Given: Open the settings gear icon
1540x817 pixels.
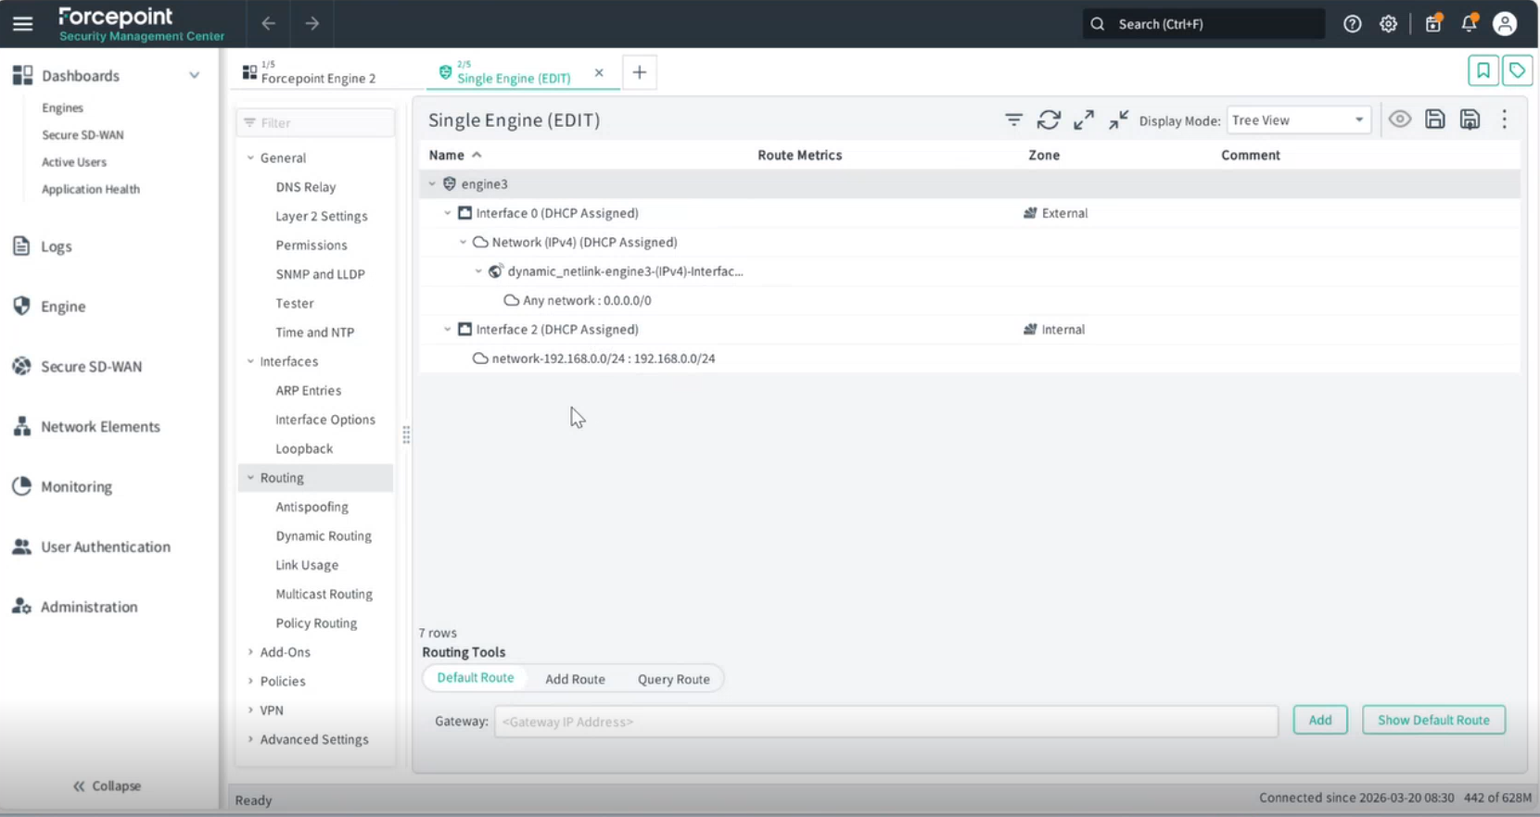Looking at the screenshot, I should 1388,24.
